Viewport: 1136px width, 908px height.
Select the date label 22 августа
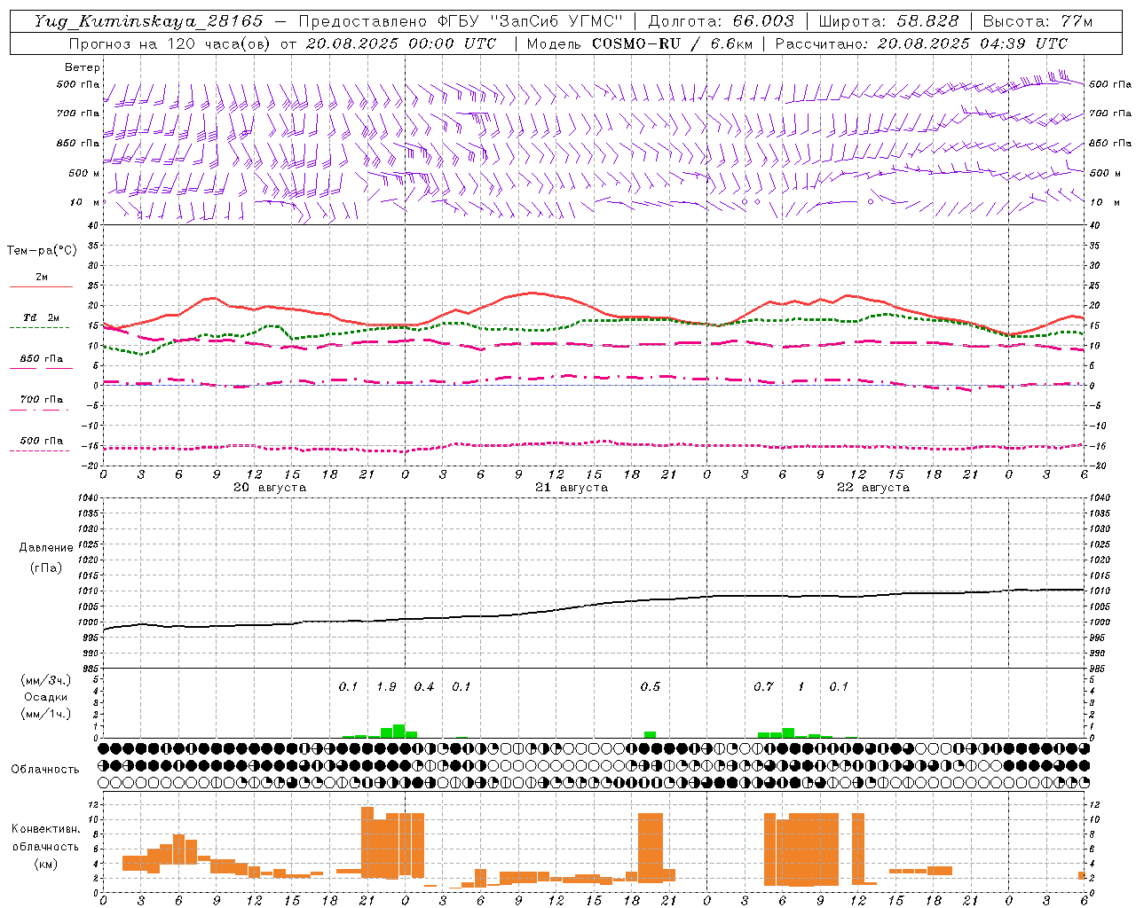pyautogui.click(x=873, y=488)
